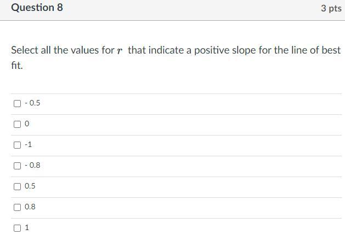Click the 3 pts score label

pyautogui.click(x=331, y=8)
